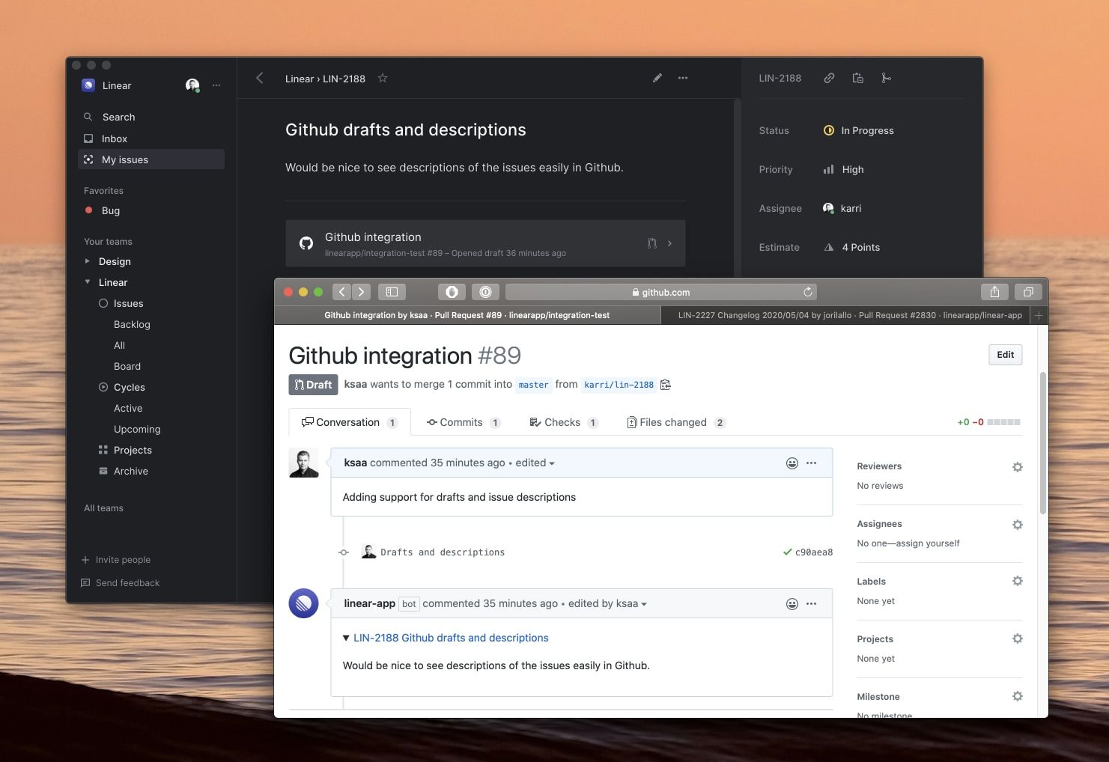Collapse LIN-2188 Github drafts details
The image size is (1109, 762).
click(x=346, y=638)
